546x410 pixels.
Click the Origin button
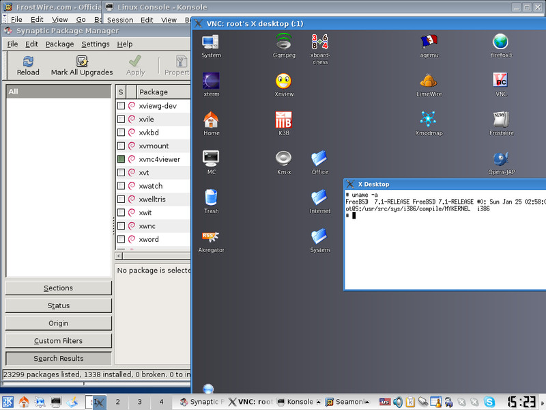tap(59, 323)
